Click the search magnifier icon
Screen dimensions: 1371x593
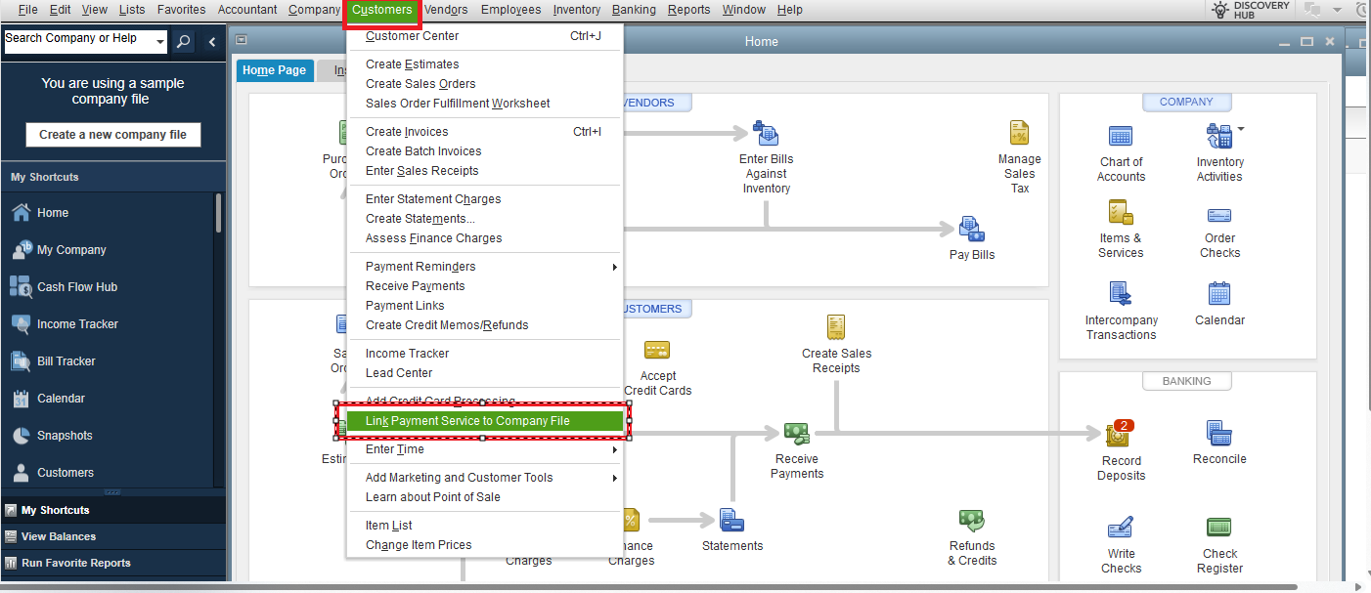tap(184, 42)
